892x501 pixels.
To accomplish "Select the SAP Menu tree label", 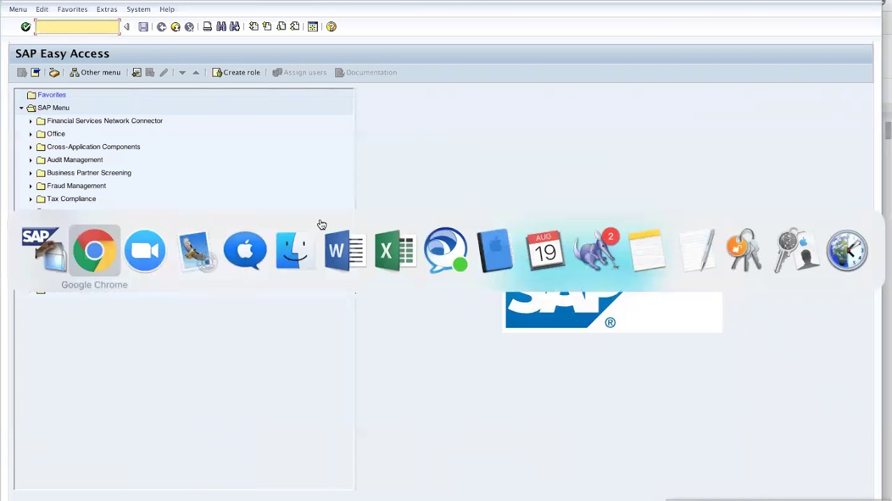I will 54,108.
